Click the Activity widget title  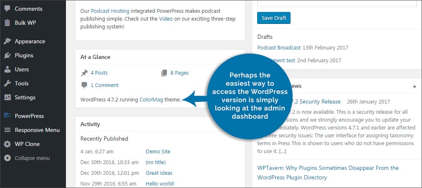90,125
